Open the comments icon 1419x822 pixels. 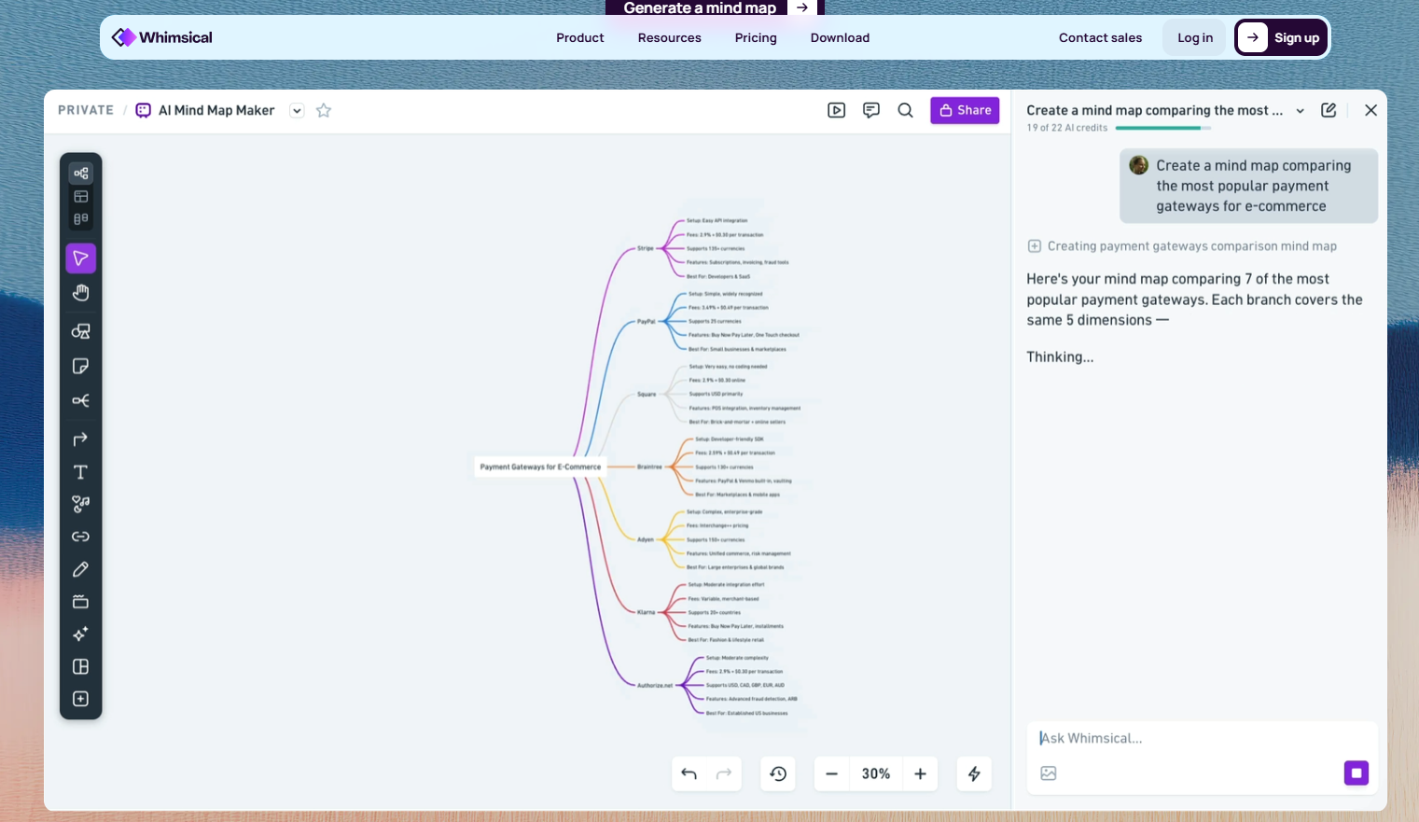tap(871, 110)
